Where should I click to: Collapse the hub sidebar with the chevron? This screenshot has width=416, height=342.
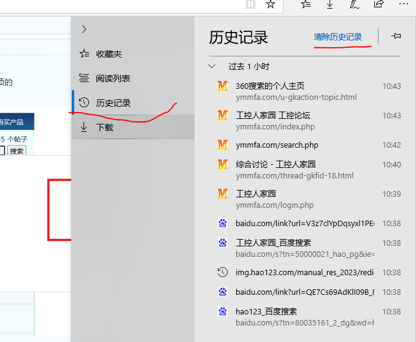(84, 29)
